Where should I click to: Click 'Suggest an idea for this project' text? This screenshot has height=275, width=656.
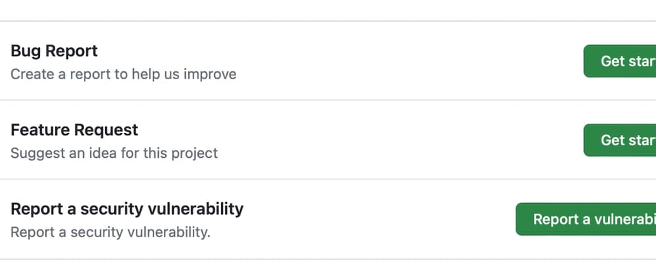coord(114,153)
